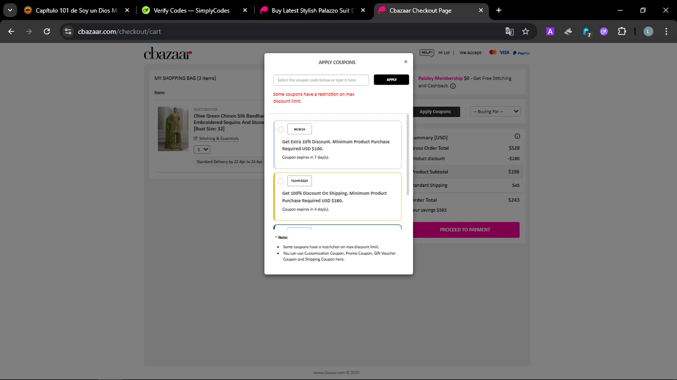Image resolution: width=677 pixels, height=380 pixels.
Task: Open the tab search dropdown
Action: point(10,10)
